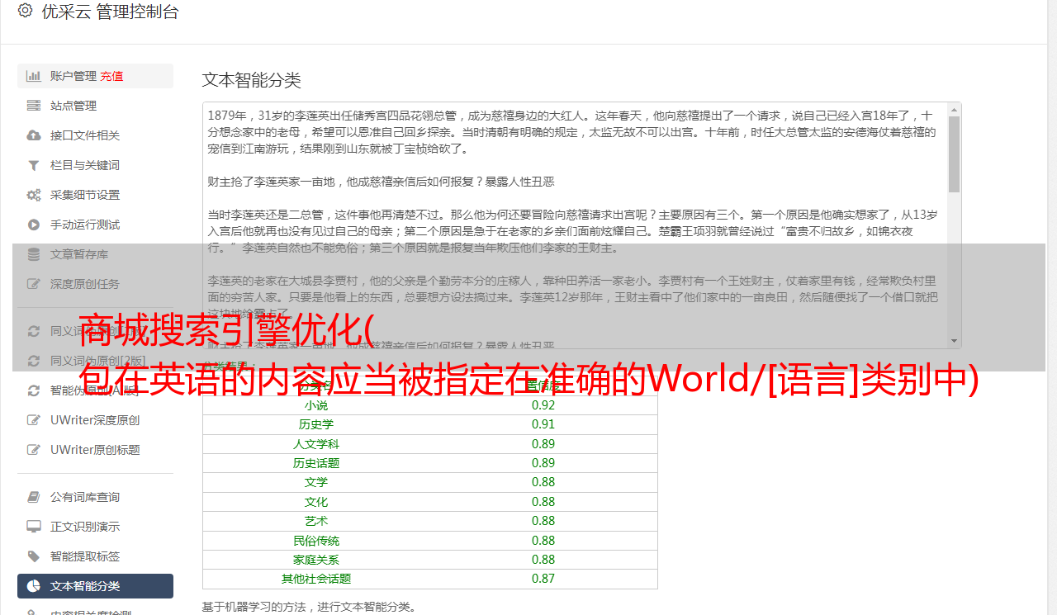Click the filter funnel icon for 栏目与关键词
Image resolution: width=1057 pixels, height=615 pixels.
click(33, 165)
